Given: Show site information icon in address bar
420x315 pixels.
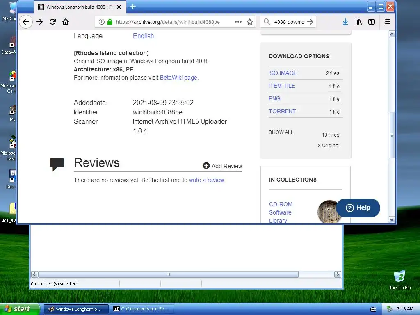Looking at the screenshot, I should (x=102, y=22).
